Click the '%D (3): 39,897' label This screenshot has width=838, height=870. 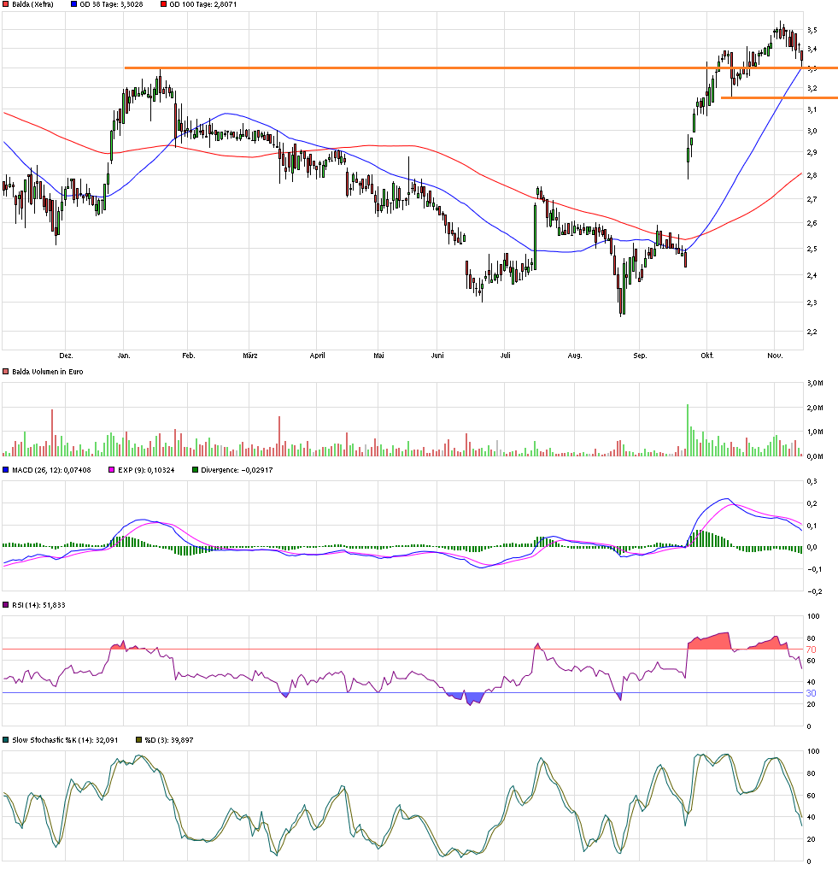(169, 740)
